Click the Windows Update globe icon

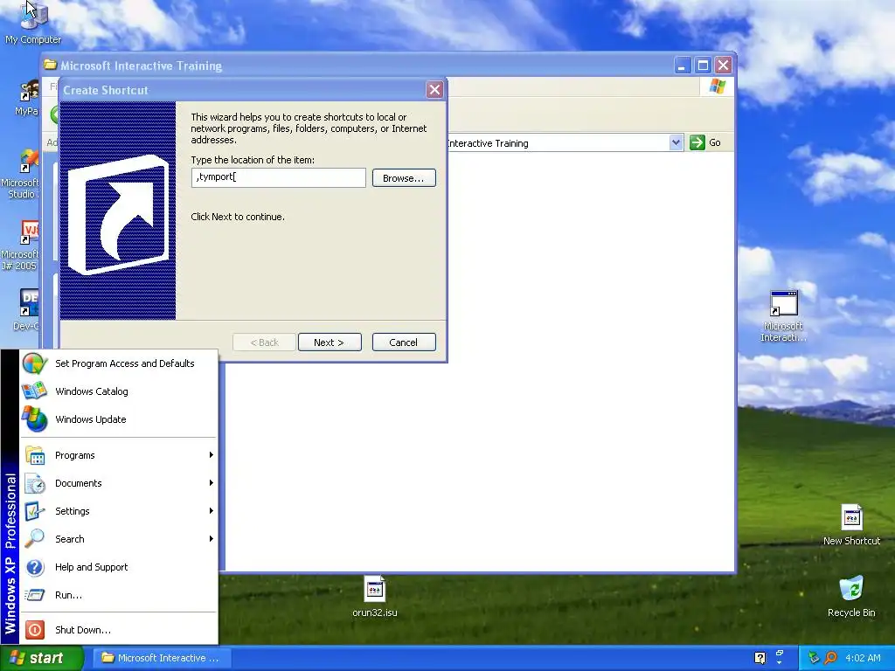(x=35, y=419)
